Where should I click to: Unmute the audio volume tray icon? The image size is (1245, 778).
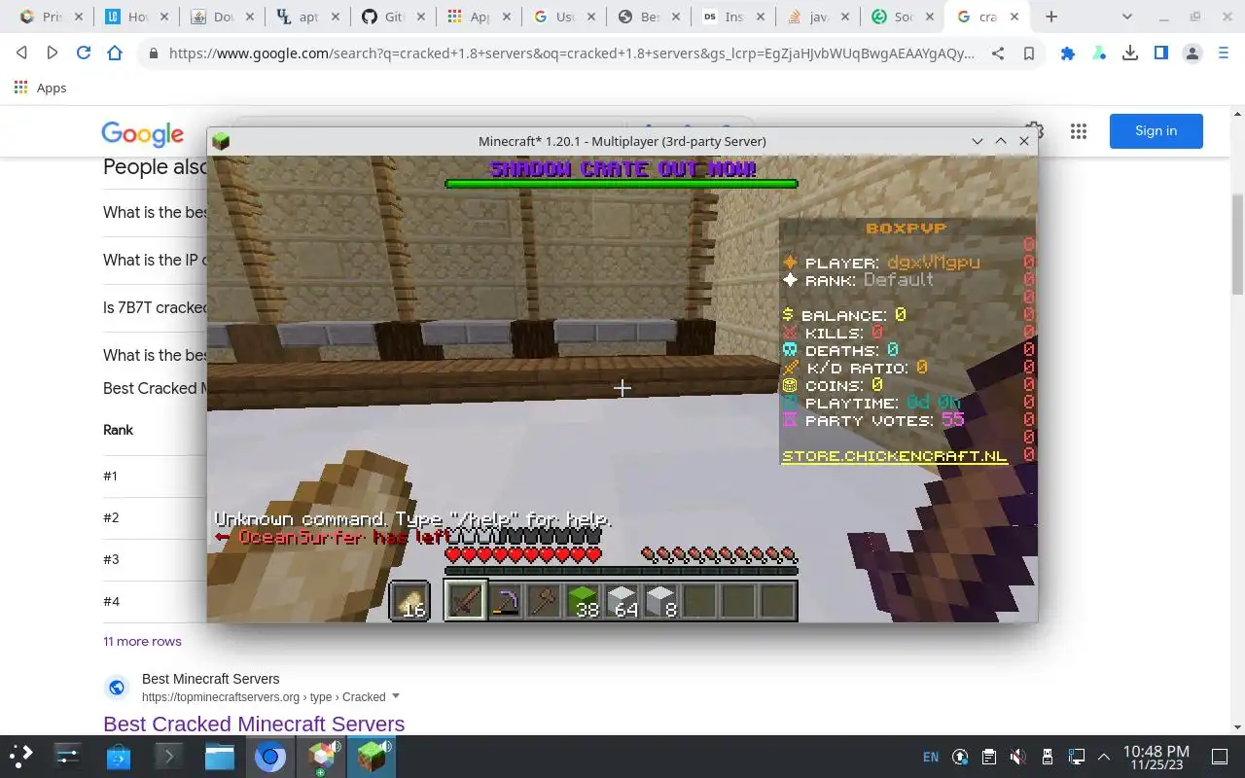click(x=1017, y=757)
